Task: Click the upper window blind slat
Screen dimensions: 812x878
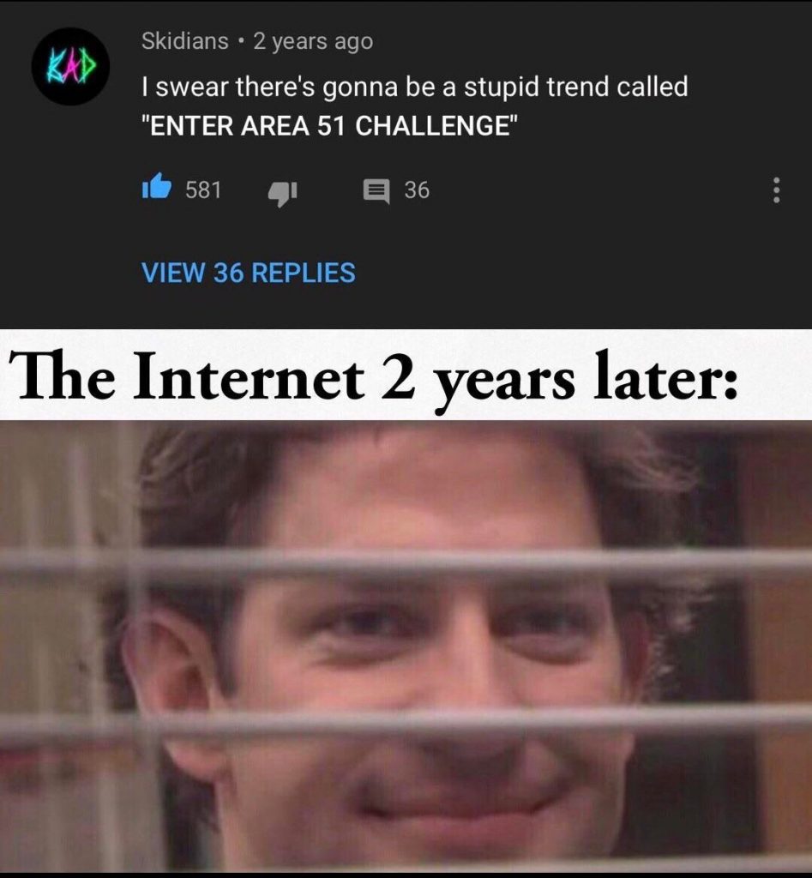Action: pyautogui.click(x=406, y=563)
